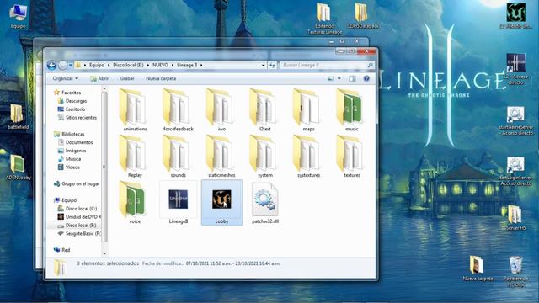Open the view options dropdown arrow
This screenshot has height=303, width=539.
point(339,78)
